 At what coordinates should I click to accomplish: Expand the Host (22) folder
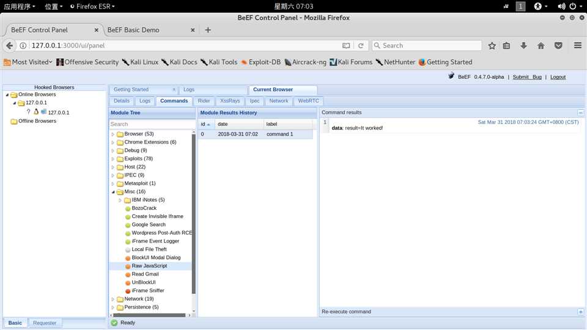point(113,167)
